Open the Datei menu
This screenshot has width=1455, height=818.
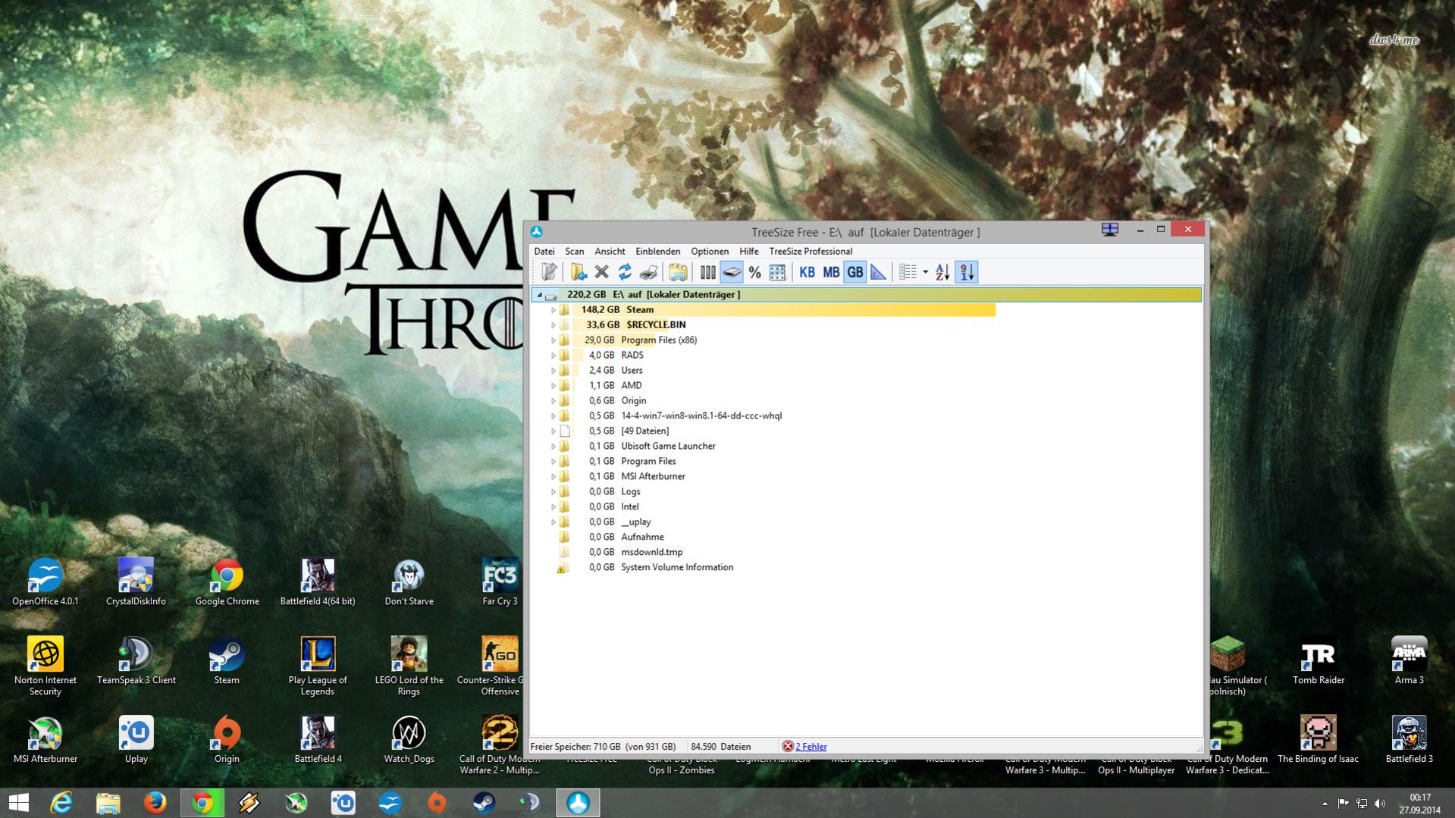544,252
